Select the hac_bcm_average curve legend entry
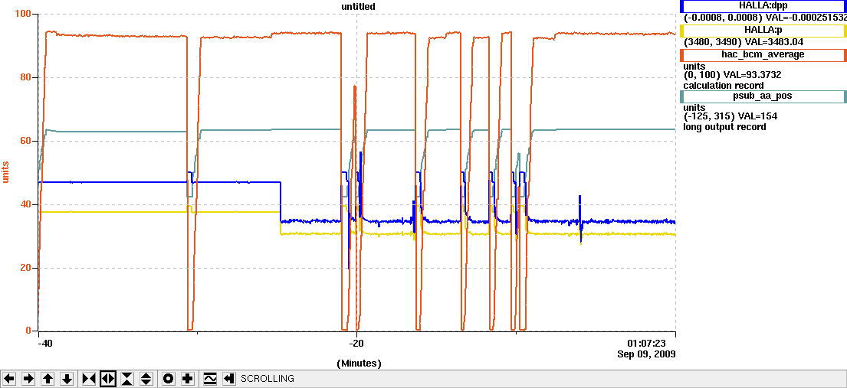 (763, 54)
